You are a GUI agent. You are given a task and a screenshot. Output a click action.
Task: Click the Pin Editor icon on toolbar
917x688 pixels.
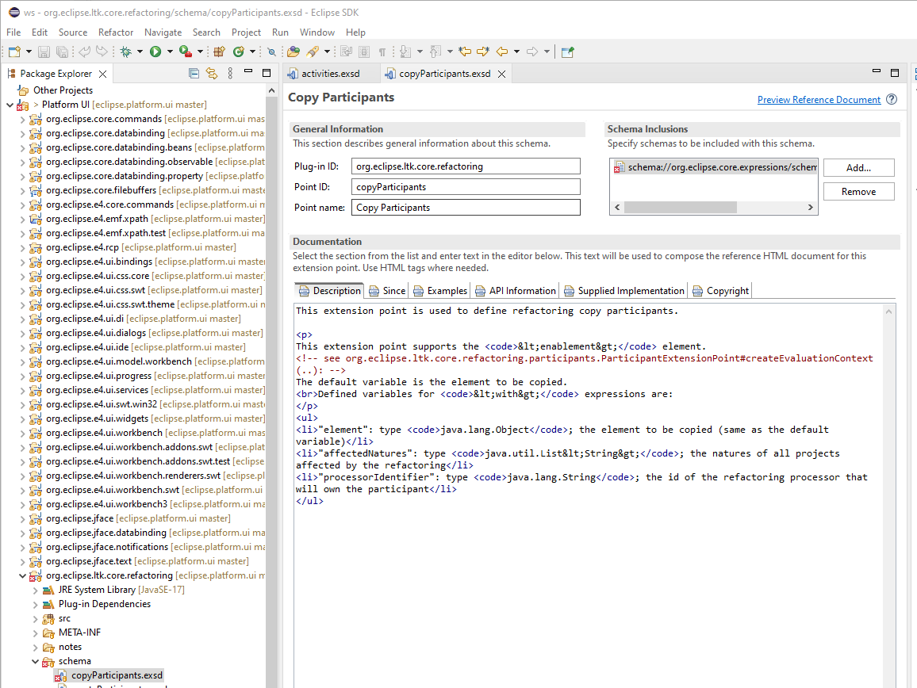pyautogui.click(x=567, y=52)
